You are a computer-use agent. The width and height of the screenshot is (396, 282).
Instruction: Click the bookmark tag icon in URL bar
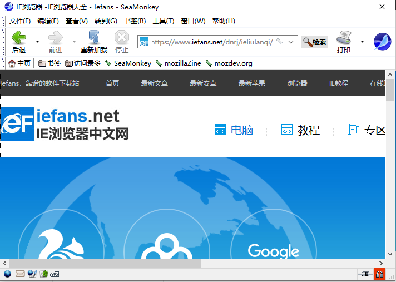tap(280, 42)
